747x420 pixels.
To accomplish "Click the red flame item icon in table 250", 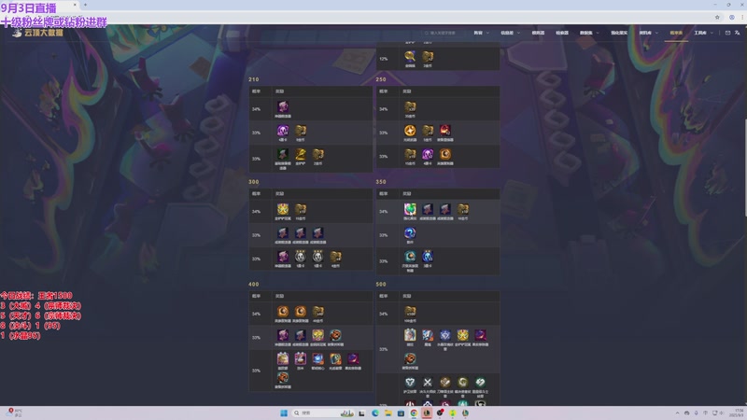I will [445, 130].
